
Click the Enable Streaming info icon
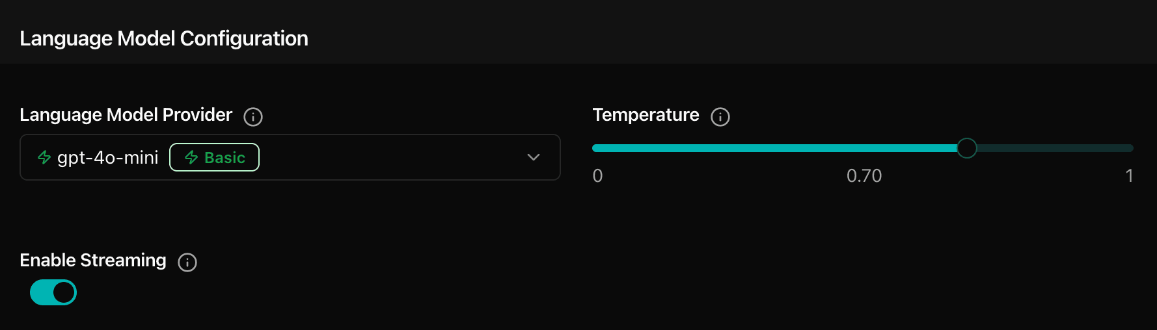tap(187, 262)
